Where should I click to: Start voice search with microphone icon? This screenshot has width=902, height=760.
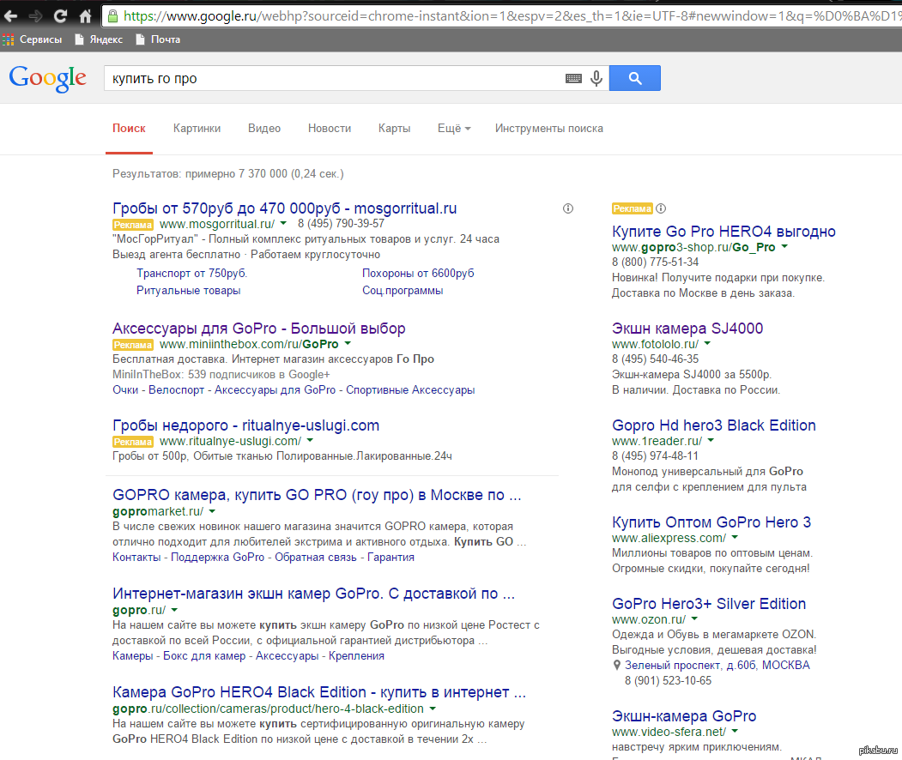tap(596, 79)
